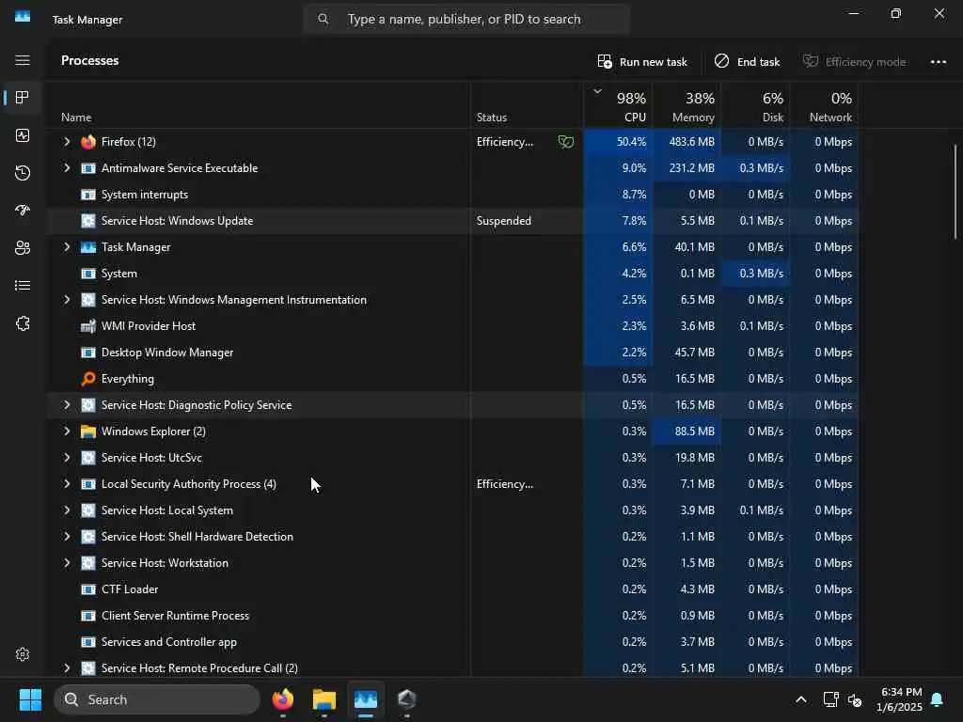Click the Firefox process icon
963x722 pixels.
88,142
